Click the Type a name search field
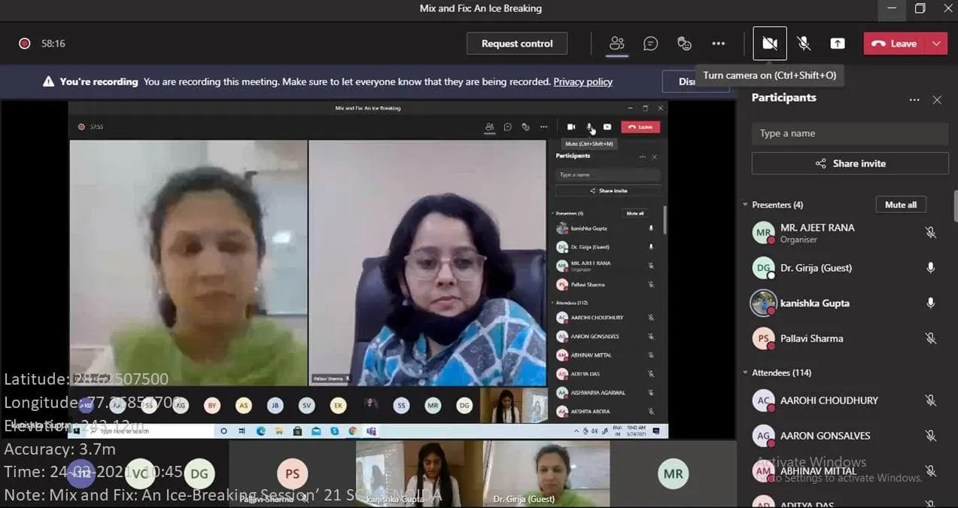 [x=849, y=132]
